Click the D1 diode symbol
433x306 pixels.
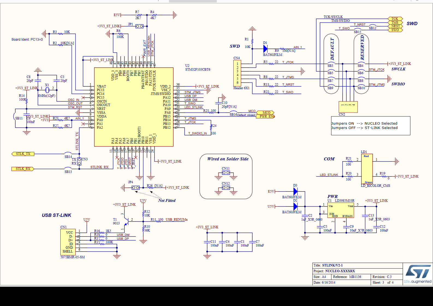[265, 49]
